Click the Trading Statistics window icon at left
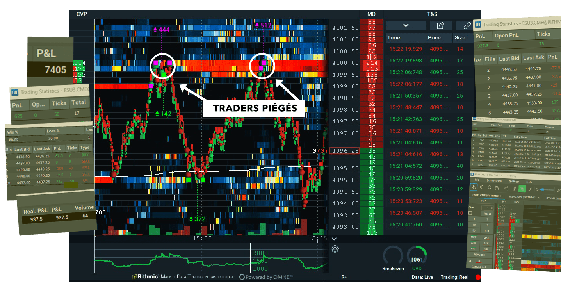Viewport: 561px width, 294px height. coord(14,92)
